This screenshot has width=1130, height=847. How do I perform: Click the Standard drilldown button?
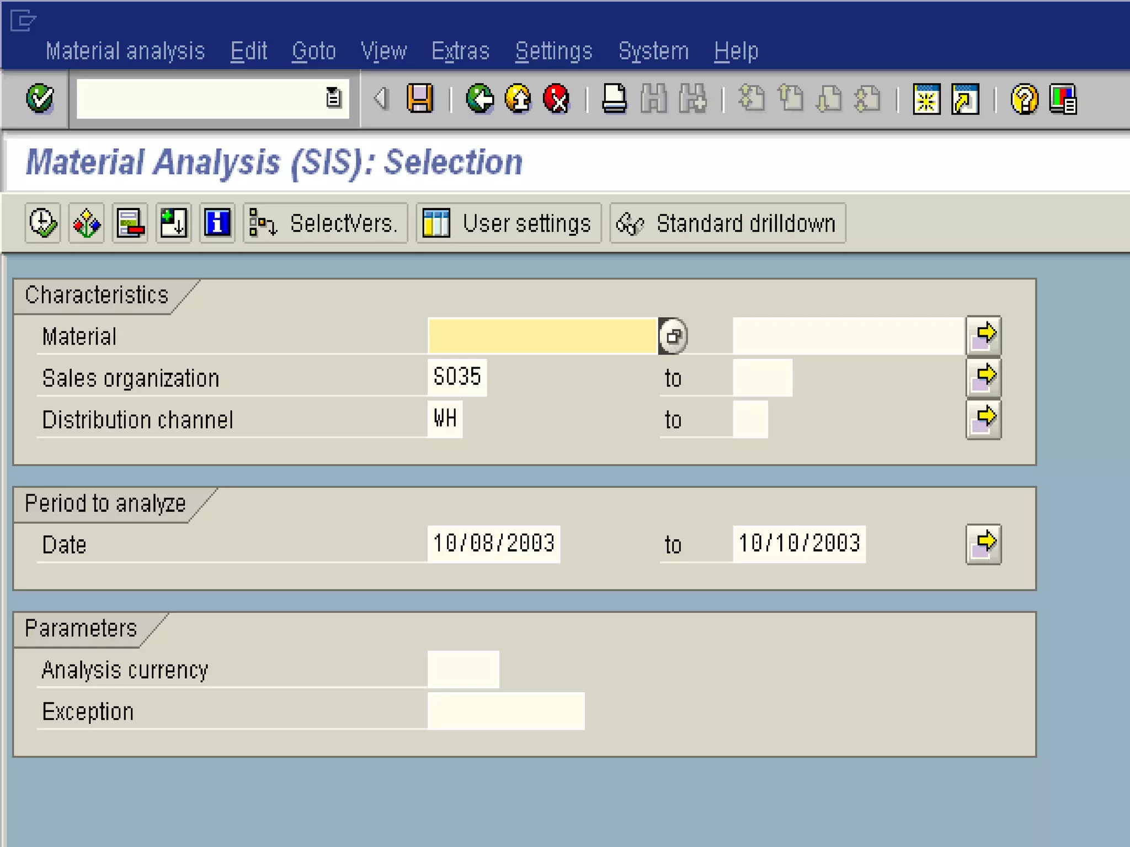(x=727, y=223)
